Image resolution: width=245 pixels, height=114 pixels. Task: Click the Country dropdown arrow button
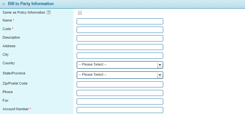160,65
